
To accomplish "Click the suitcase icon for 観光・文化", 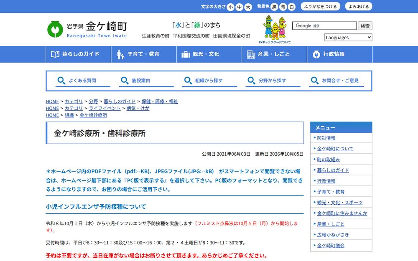I will [x=186, y=54].
